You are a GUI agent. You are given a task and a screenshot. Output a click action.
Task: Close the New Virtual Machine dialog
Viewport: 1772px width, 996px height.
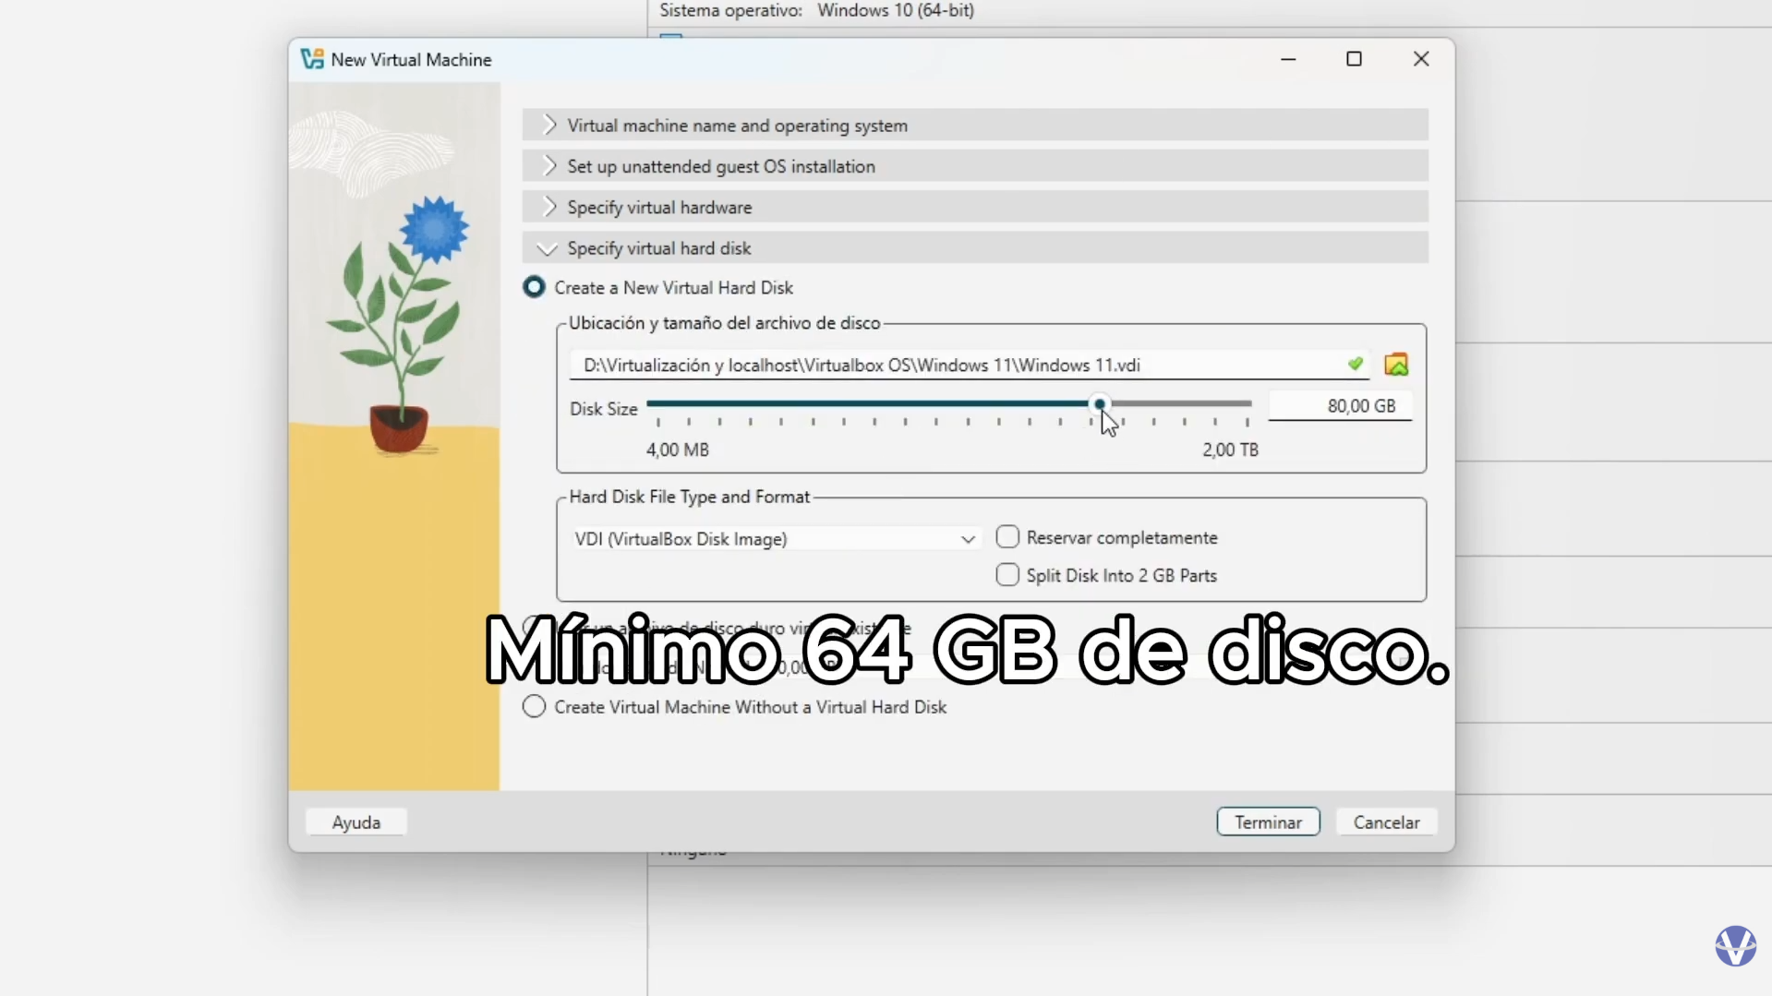tap(1420, 59)
